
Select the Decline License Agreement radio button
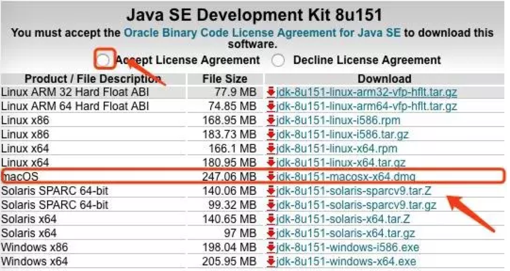[x=278, y=60]
